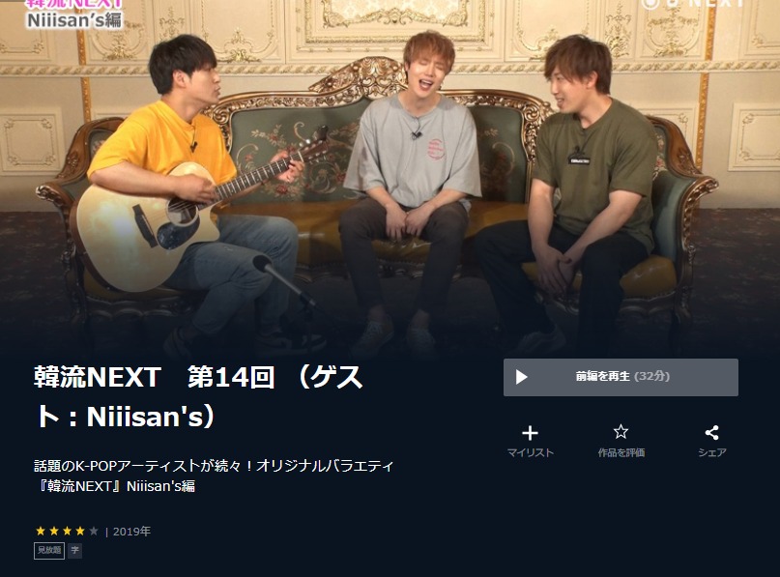Open the U-NEXT logo watermark
780x577 pixels.
pyautogui.click(x=692, y=4)
